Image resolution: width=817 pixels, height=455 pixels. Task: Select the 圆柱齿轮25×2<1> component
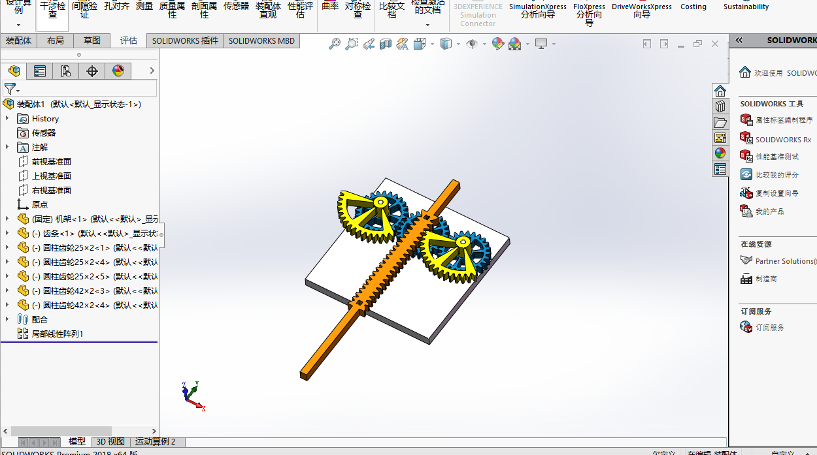pos(88,247)
